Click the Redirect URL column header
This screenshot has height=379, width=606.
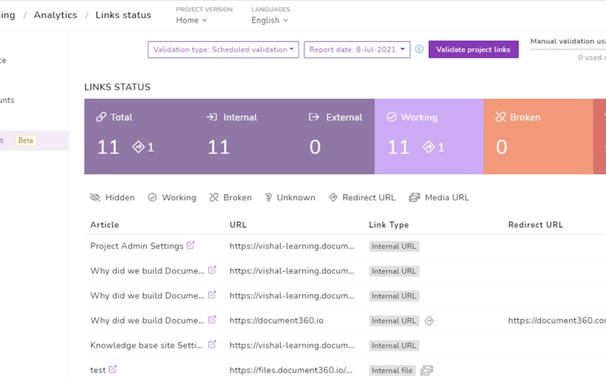coord(536,224)
